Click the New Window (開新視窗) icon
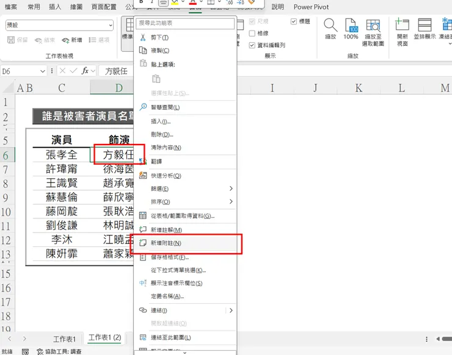The image size is (452, 355). (x=402, y=24)
